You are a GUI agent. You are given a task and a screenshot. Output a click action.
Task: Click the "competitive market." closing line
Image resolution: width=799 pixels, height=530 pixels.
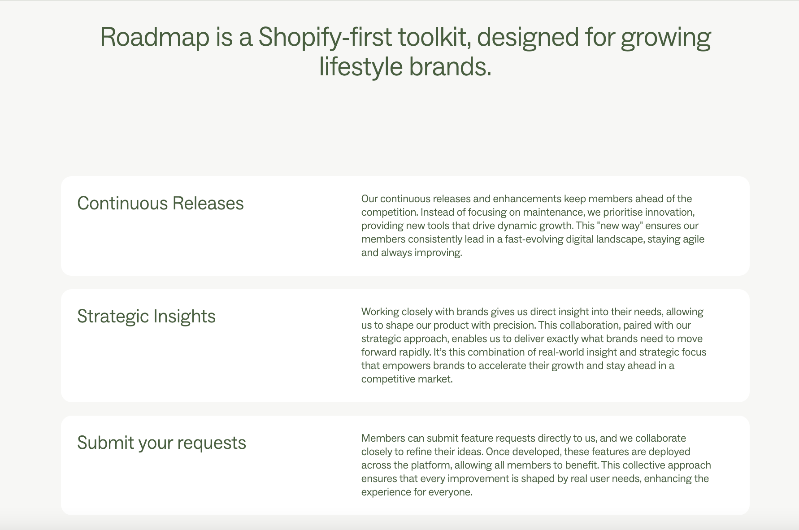(407, 379)
